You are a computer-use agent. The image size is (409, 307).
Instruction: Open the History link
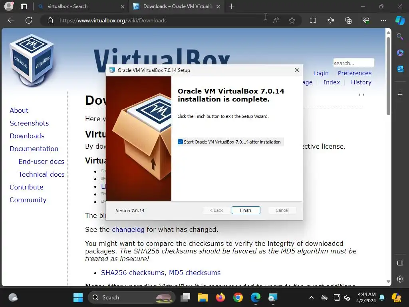tap(361, 82)
